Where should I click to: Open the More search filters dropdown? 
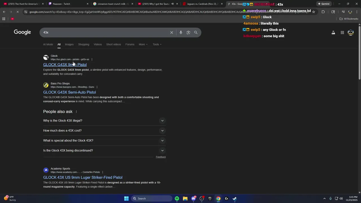[x=143, y=44]
